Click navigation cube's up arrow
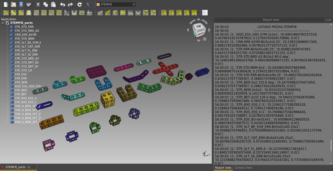 (x=198, y=19)
